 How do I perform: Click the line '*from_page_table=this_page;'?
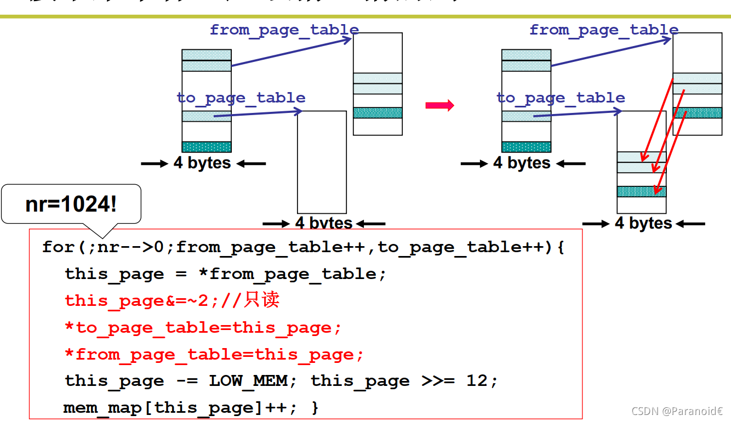click(x=214, y=355)
